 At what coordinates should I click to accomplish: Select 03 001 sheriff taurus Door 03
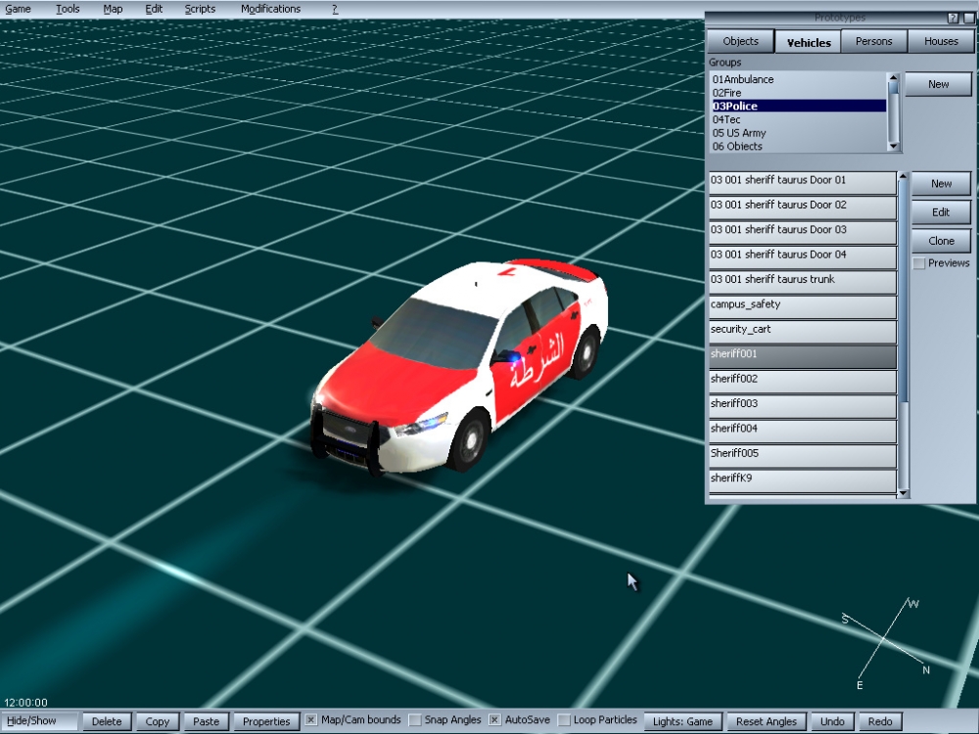click(x=803, y=232)
